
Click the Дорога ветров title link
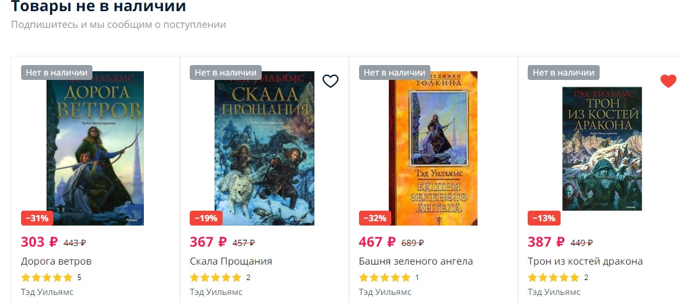click(x=56, y=261)
